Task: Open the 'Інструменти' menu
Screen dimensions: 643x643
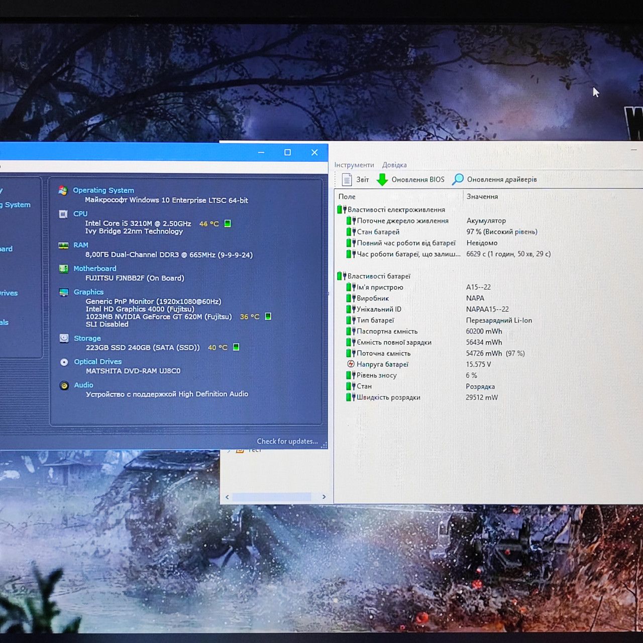Action: [x=354, y=165]
